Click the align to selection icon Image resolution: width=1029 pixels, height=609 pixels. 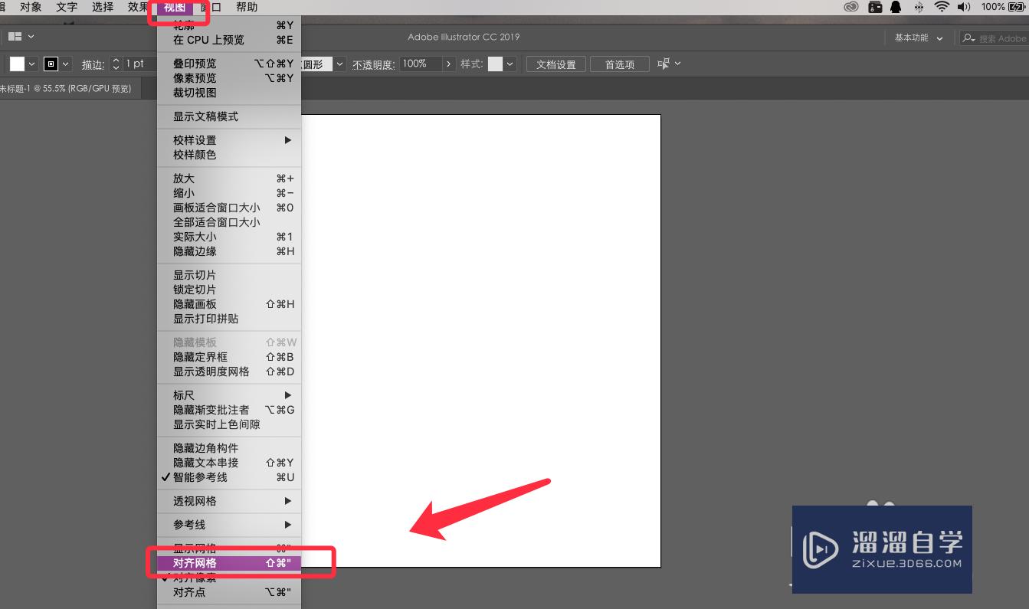tap(664, 64)
